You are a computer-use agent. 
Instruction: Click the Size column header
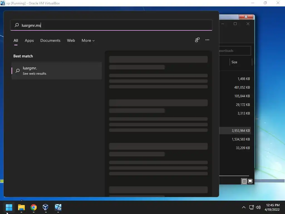click(241, 62)
